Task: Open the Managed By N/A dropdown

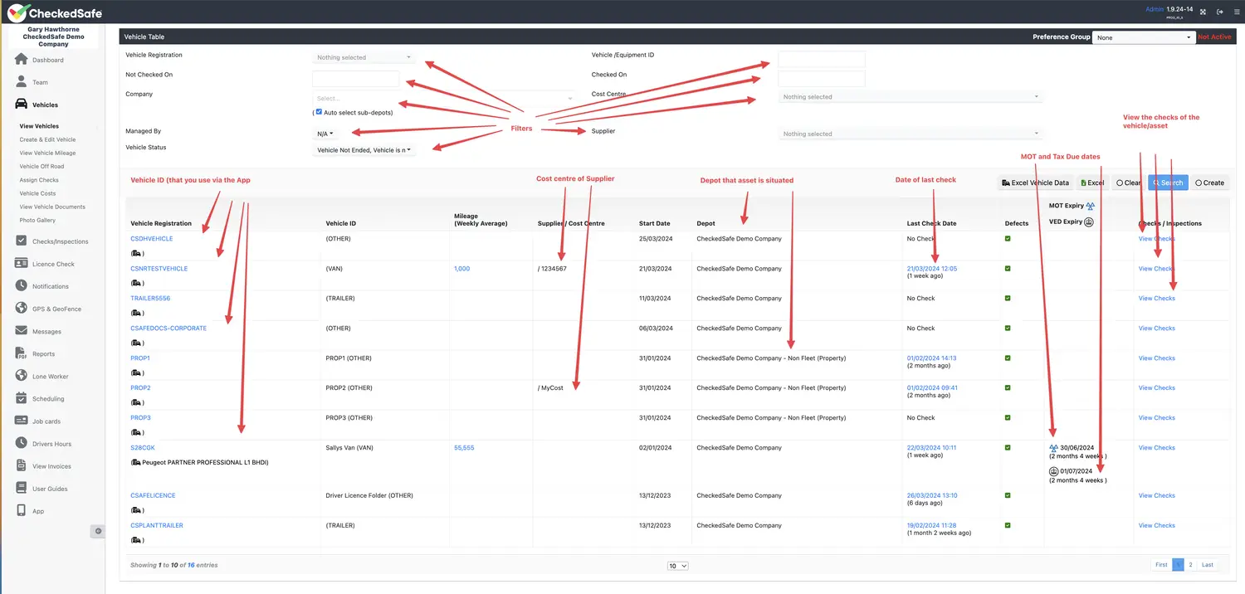Action: [x=325, y=134]
